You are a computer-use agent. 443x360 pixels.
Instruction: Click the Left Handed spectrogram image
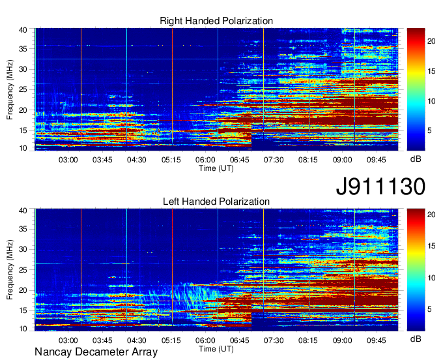pyautogui.click(x=216, y=270)
